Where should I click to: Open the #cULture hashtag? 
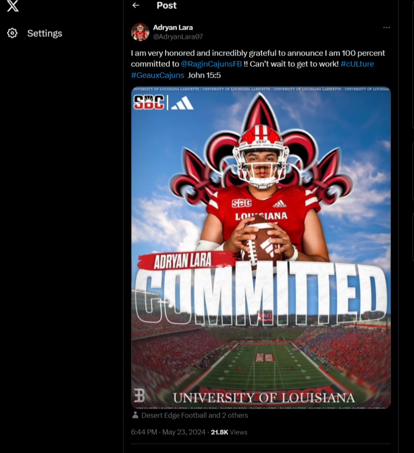[x=357, y=64]
